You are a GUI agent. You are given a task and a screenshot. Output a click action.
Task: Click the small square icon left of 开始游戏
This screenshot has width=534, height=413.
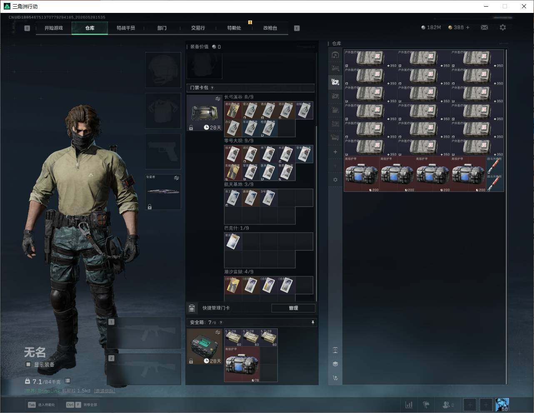[27, 28]
